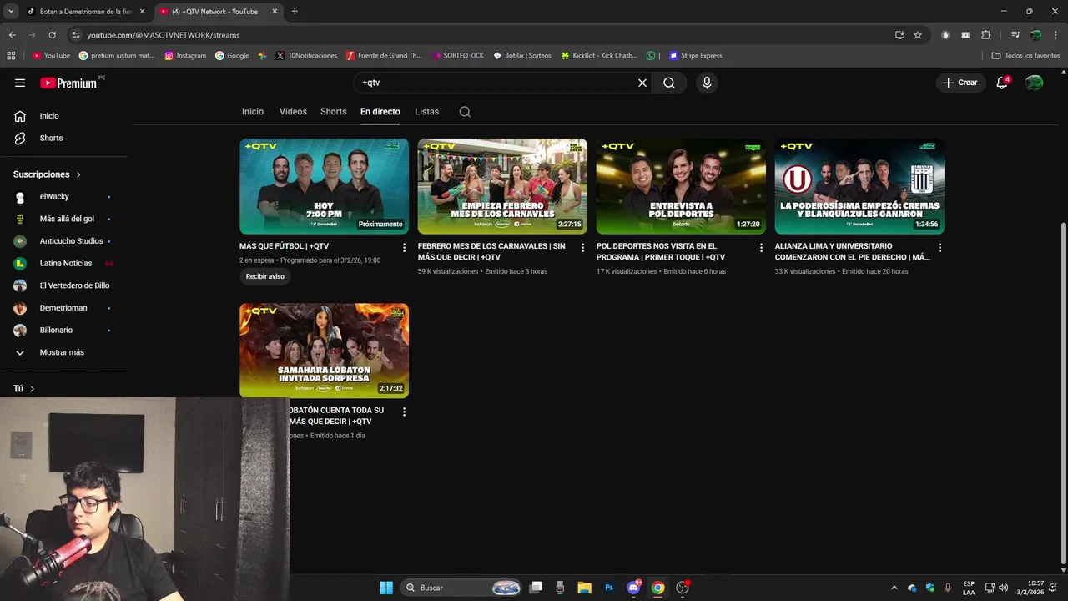Click the magnifier search button
This screenshot has width=1068, height=601.
669,83
